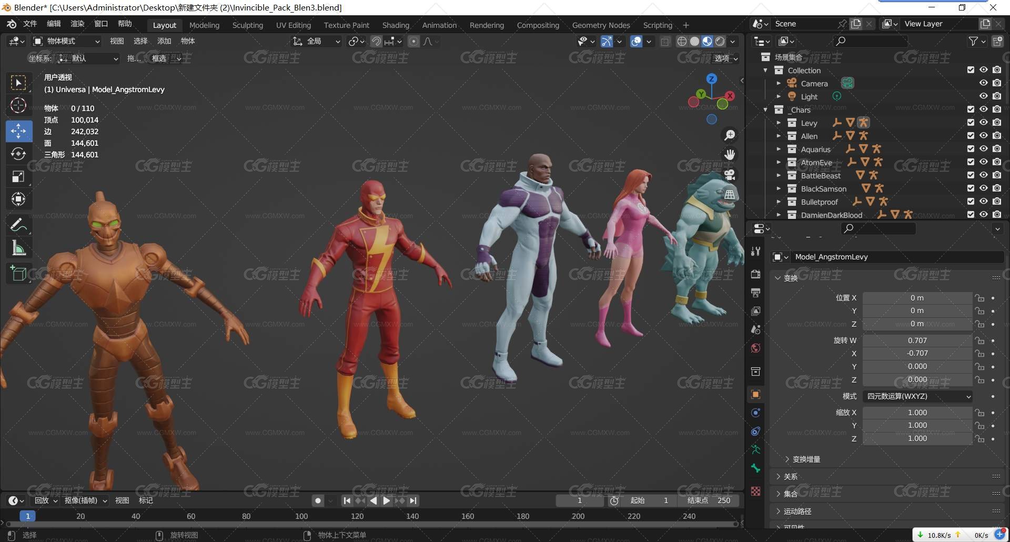Open the Render menu
The width and height of the screenshot is (1010, 542).
coord(77,24)
